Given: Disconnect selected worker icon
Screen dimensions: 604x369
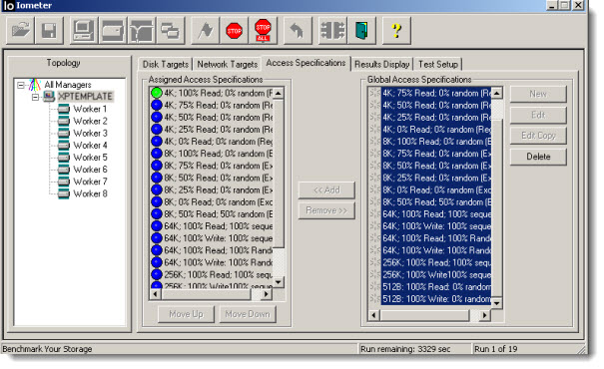Looking at the screenshot, I should click(x=332, y=30).
